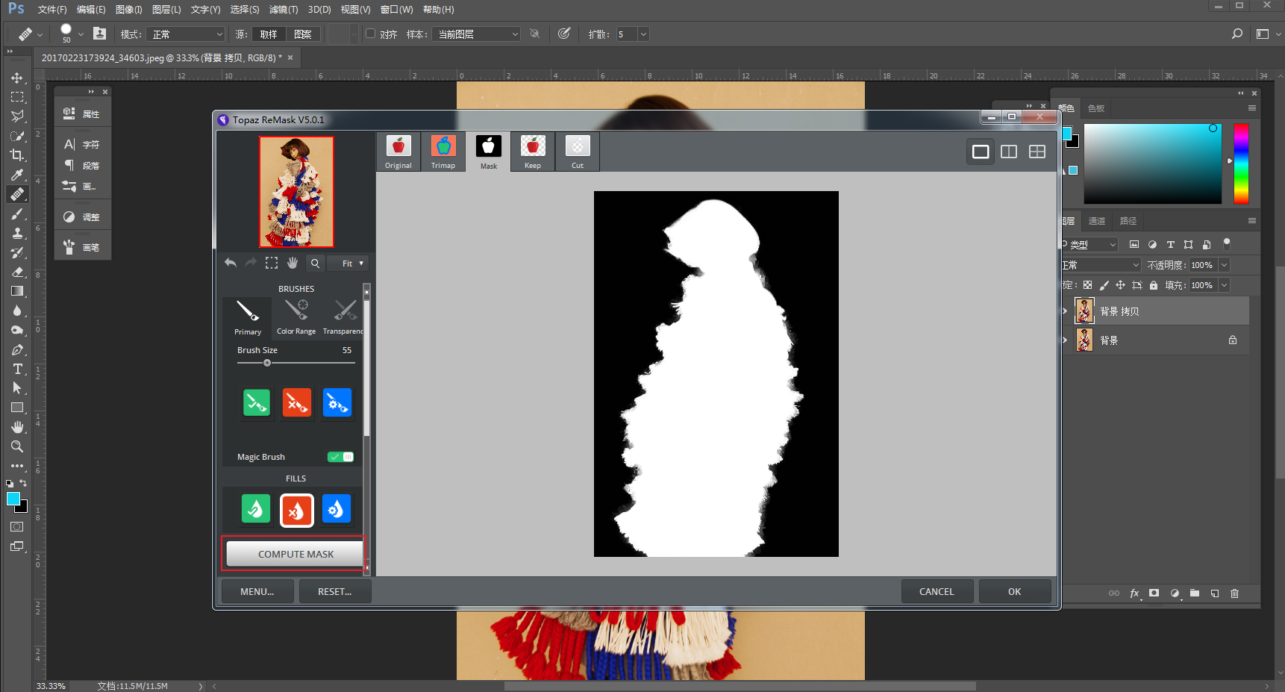This screenshot has width=1285, height=692.
Task: Select the Color Range brush
Action: (296, 317)
